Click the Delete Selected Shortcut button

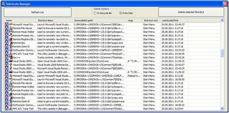pyautogui.click(x=191, y=12)
